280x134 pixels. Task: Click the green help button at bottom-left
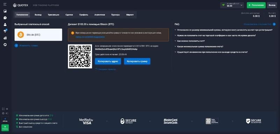(5, 128)
